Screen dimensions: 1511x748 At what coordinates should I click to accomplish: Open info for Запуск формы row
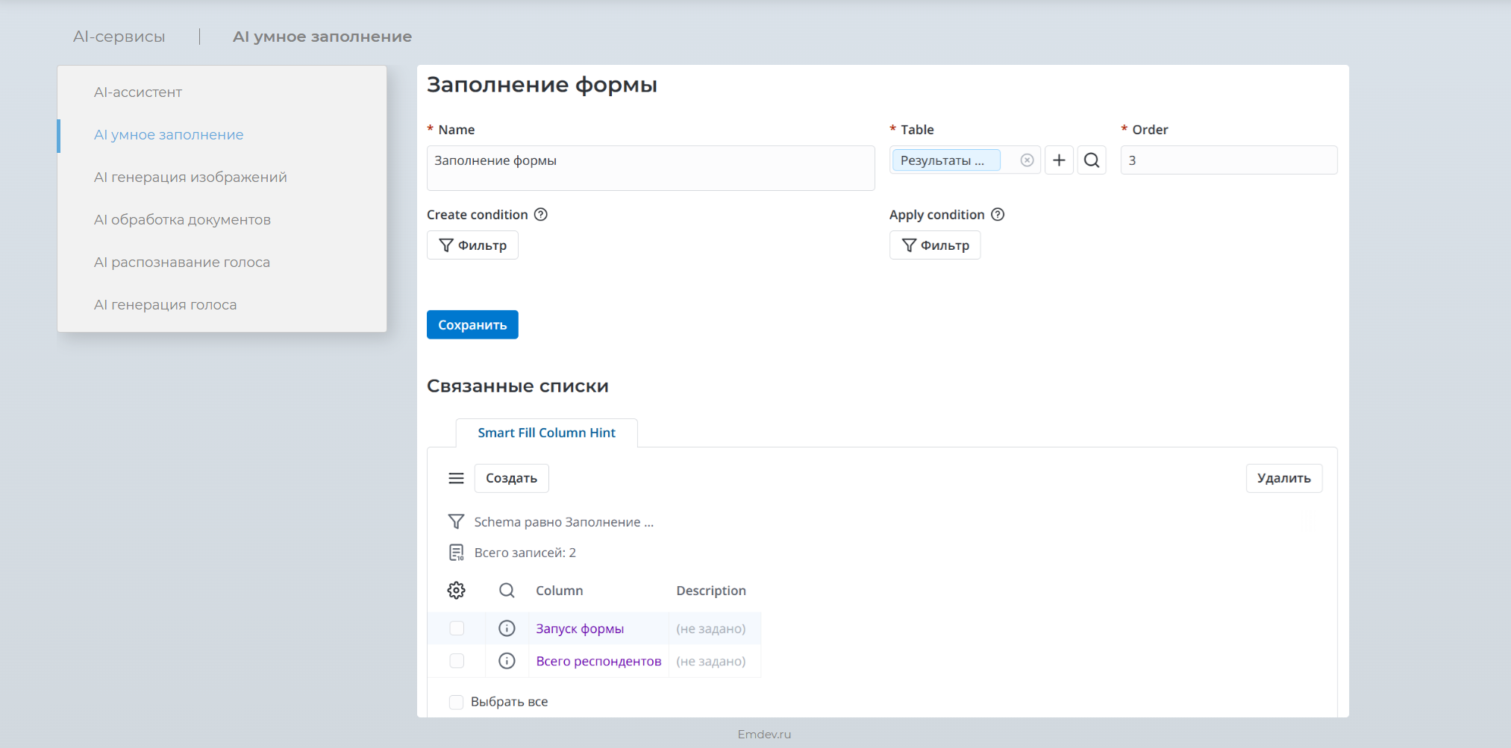coord(507,629)
